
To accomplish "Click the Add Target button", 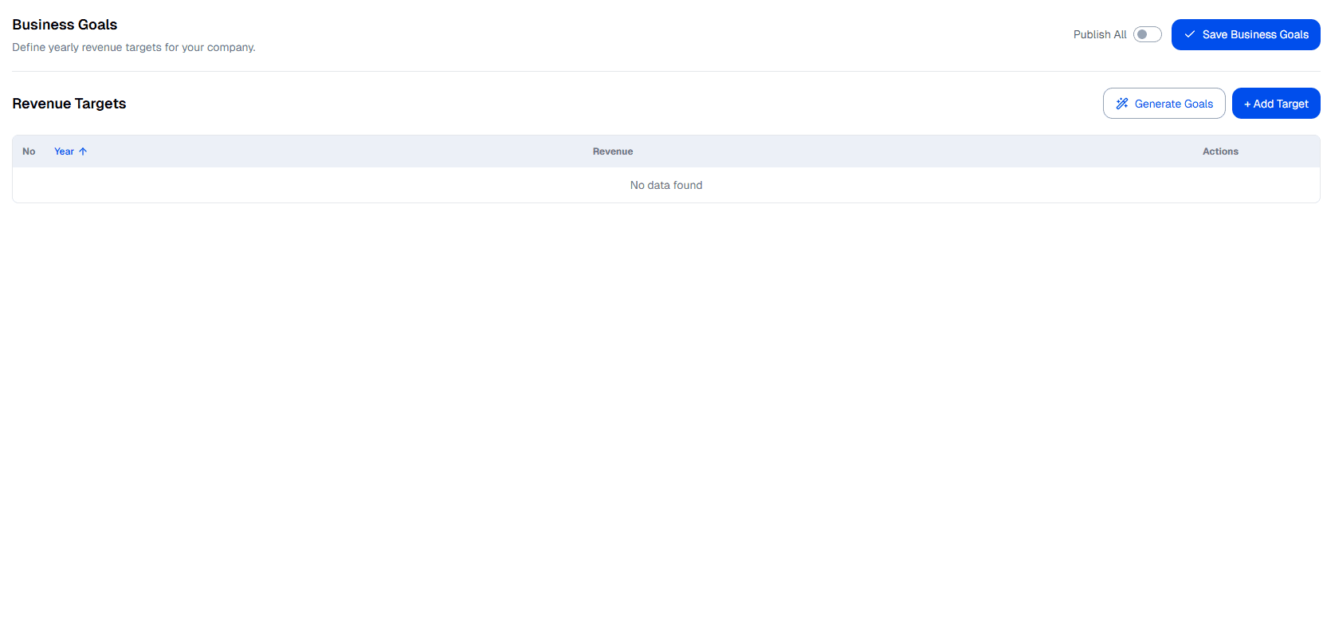I will 1276,104.
